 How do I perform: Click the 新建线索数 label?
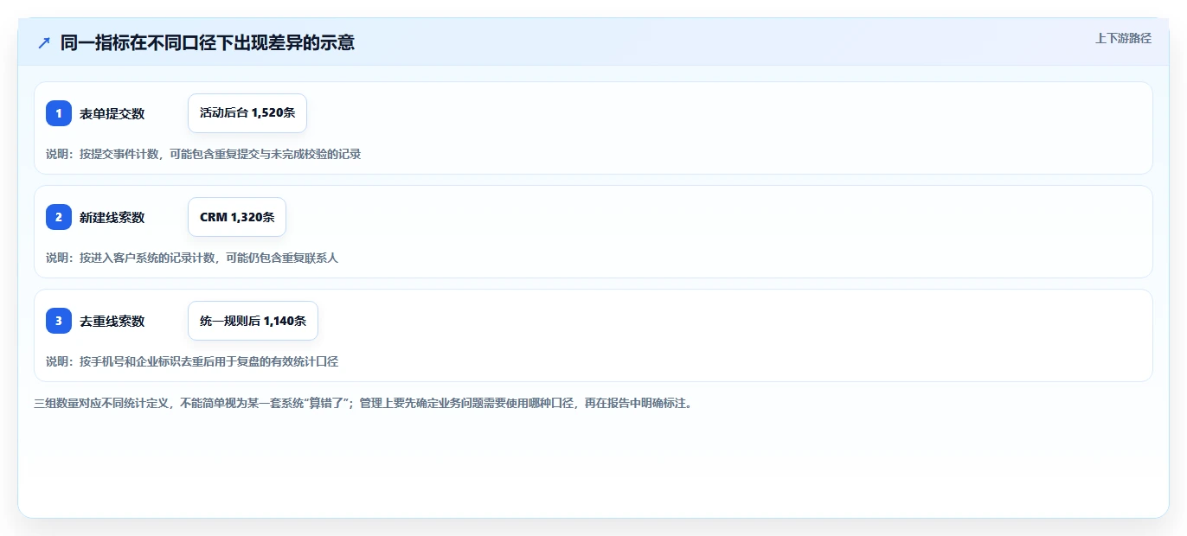coord(112,217)
